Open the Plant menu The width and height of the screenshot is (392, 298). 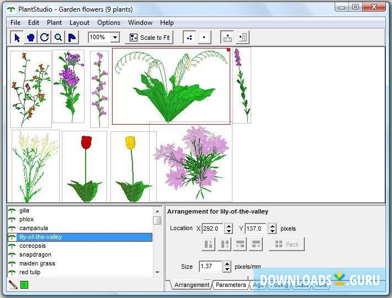point(54,23)
